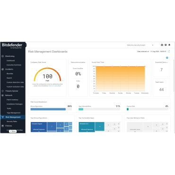Expand the More button at sidebar bottom
175x175 pixels.
13,131
